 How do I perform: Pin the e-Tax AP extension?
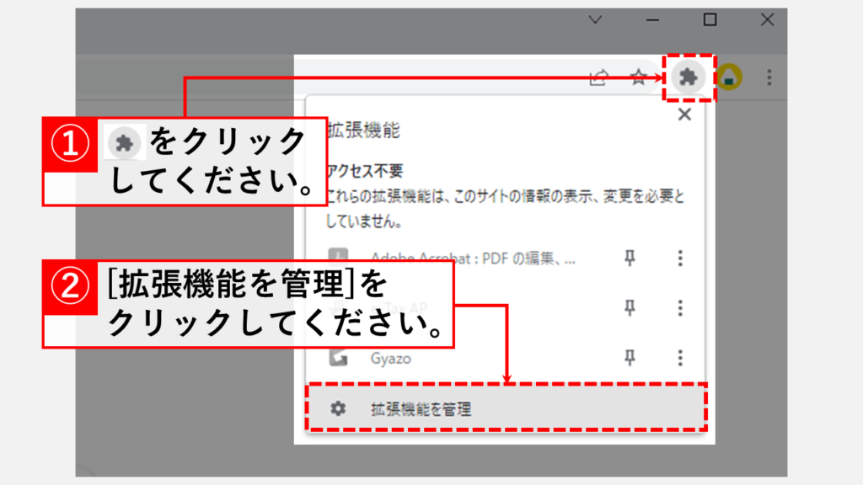tap(630, 308)
